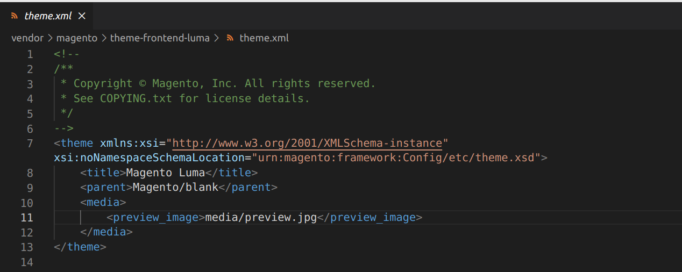
Task: Click line number 11 in the gutter
Action: (27, 218)
